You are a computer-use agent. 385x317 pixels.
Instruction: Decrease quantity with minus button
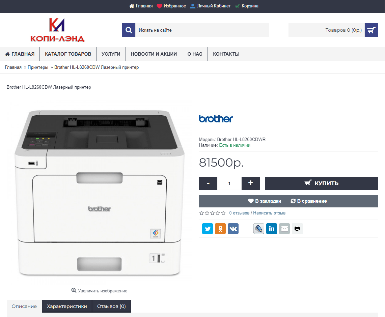[208, 183]
